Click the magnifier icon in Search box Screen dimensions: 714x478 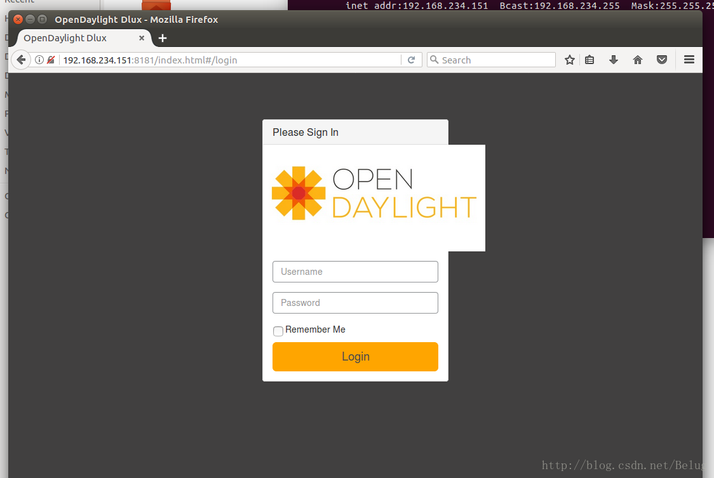pos(434,60)
